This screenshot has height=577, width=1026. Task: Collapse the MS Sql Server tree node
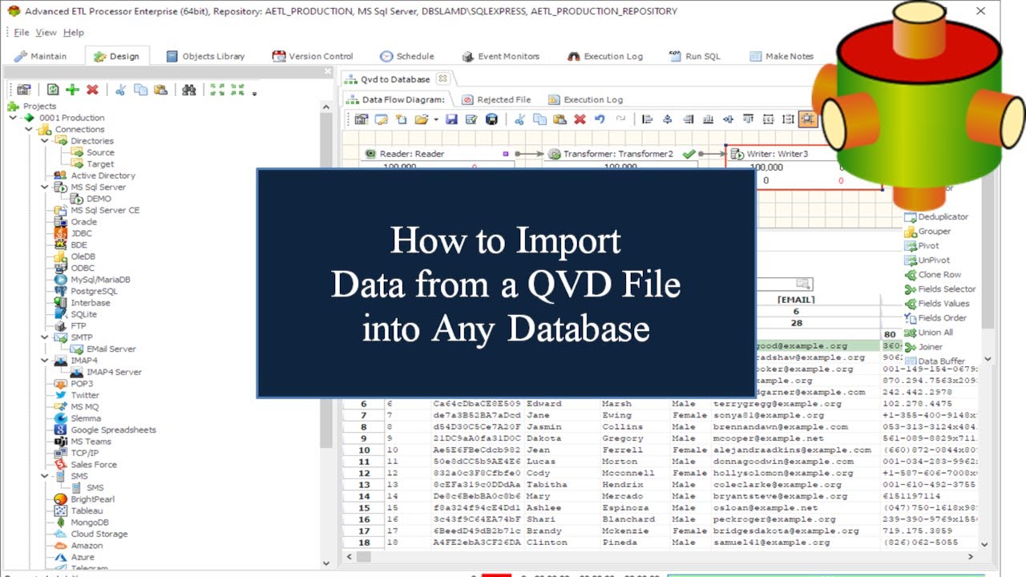pyautogui.click(x=45, y=187)
